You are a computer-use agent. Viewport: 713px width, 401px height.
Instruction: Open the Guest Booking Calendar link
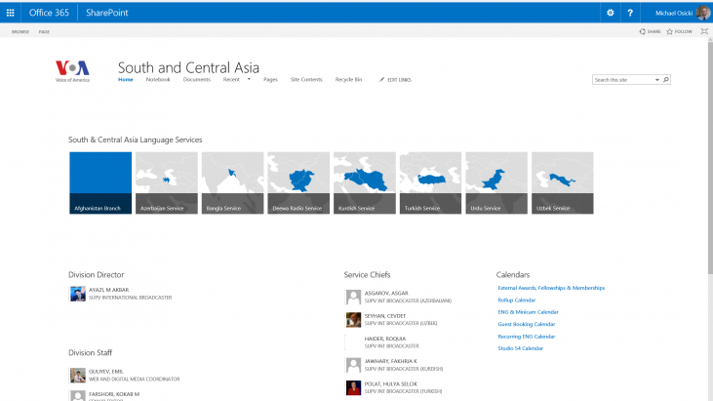526,324
